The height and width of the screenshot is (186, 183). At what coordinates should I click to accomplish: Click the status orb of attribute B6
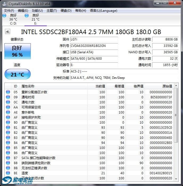pos(8,153)
